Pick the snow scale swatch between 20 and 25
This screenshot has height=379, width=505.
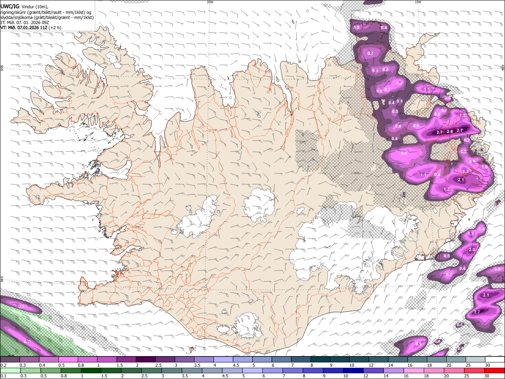456,359
